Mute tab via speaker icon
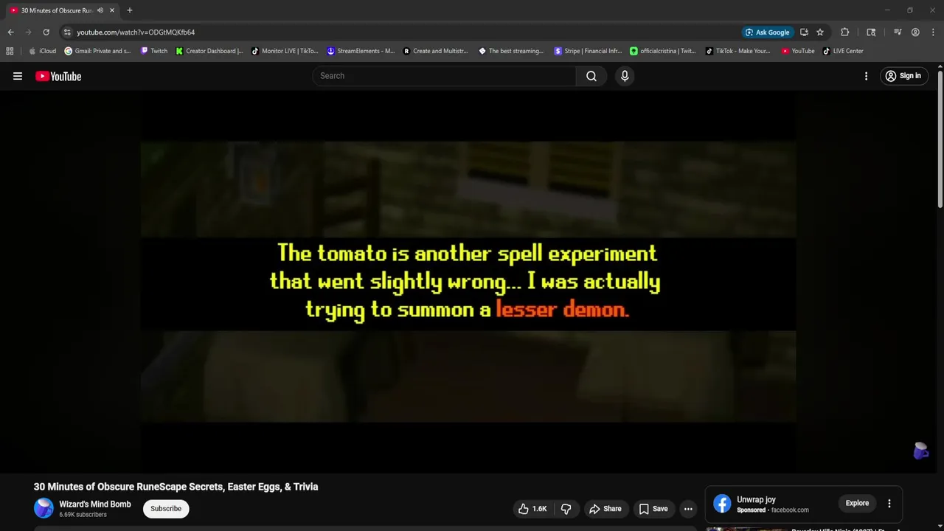 point(100,10)
